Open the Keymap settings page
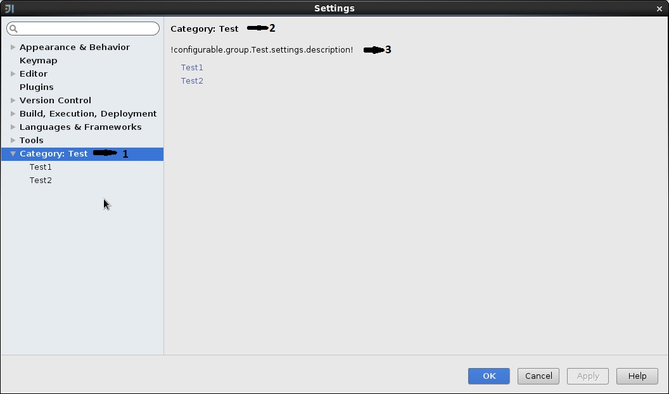Viewport: 669px width, 394px height. point(39,61)
